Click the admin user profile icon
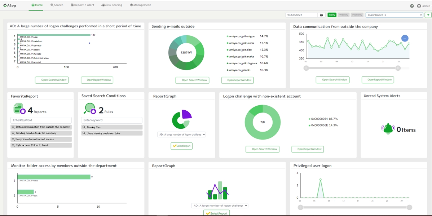The height and width of the screenshot is (216, 432). tap(419, 6)
